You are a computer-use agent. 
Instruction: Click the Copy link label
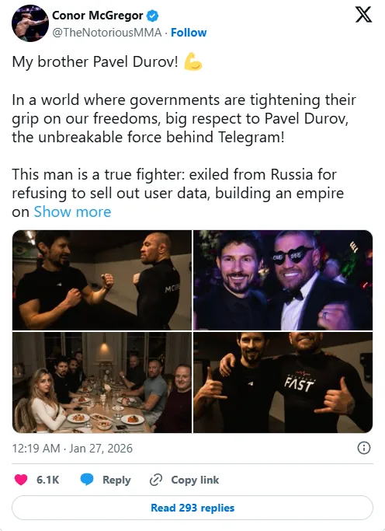coord(195,480)
